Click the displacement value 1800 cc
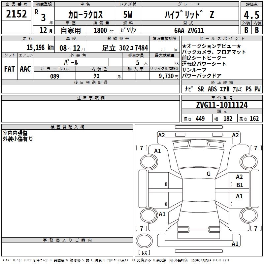Image resolution: width=264 pixels, height=264 pixels. 104,30
